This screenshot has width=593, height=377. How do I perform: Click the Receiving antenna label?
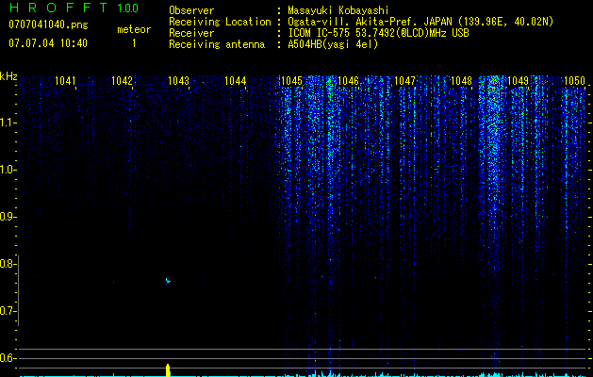click(x=217, y=44)
